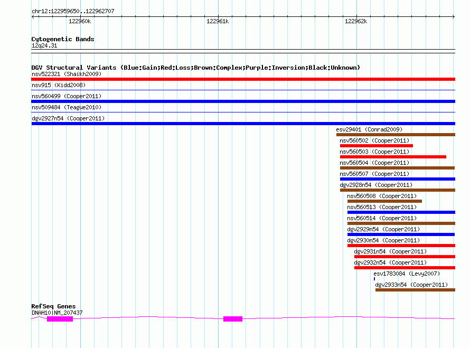
Task: Click the chr12:122959650..122962707 coordinate text
Action: tap(73, 11)
